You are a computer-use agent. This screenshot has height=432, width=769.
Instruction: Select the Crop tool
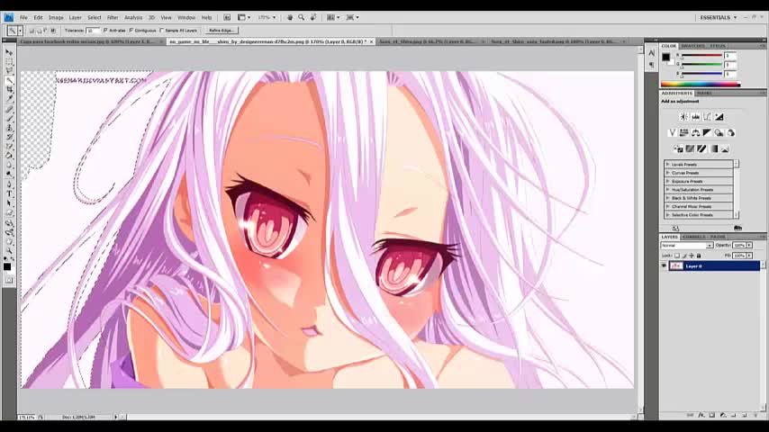9,90
